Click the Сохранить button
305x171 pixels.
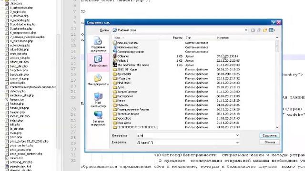tap(270, 135)
